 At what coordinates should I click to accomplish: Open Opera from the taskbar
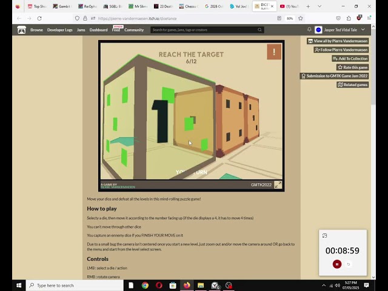[x=159, y=286]
